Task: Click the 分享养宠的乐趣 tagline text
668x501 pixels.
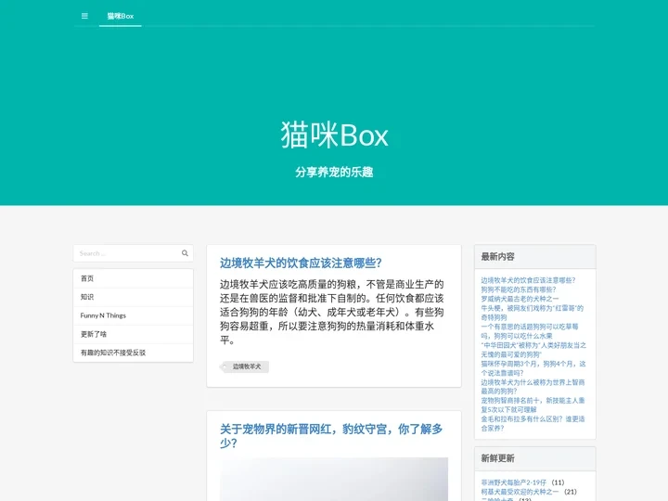Action: click(x=334, y=173)
